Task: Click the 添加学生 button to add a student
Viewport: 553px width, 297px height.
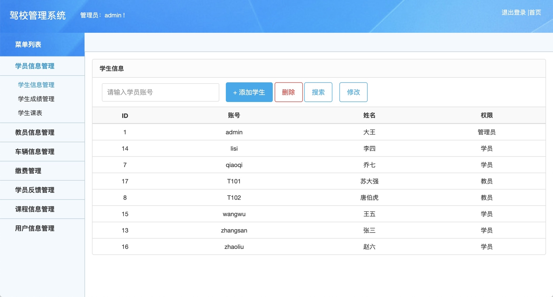Action: pyautogui.click(x=249, y=92)
